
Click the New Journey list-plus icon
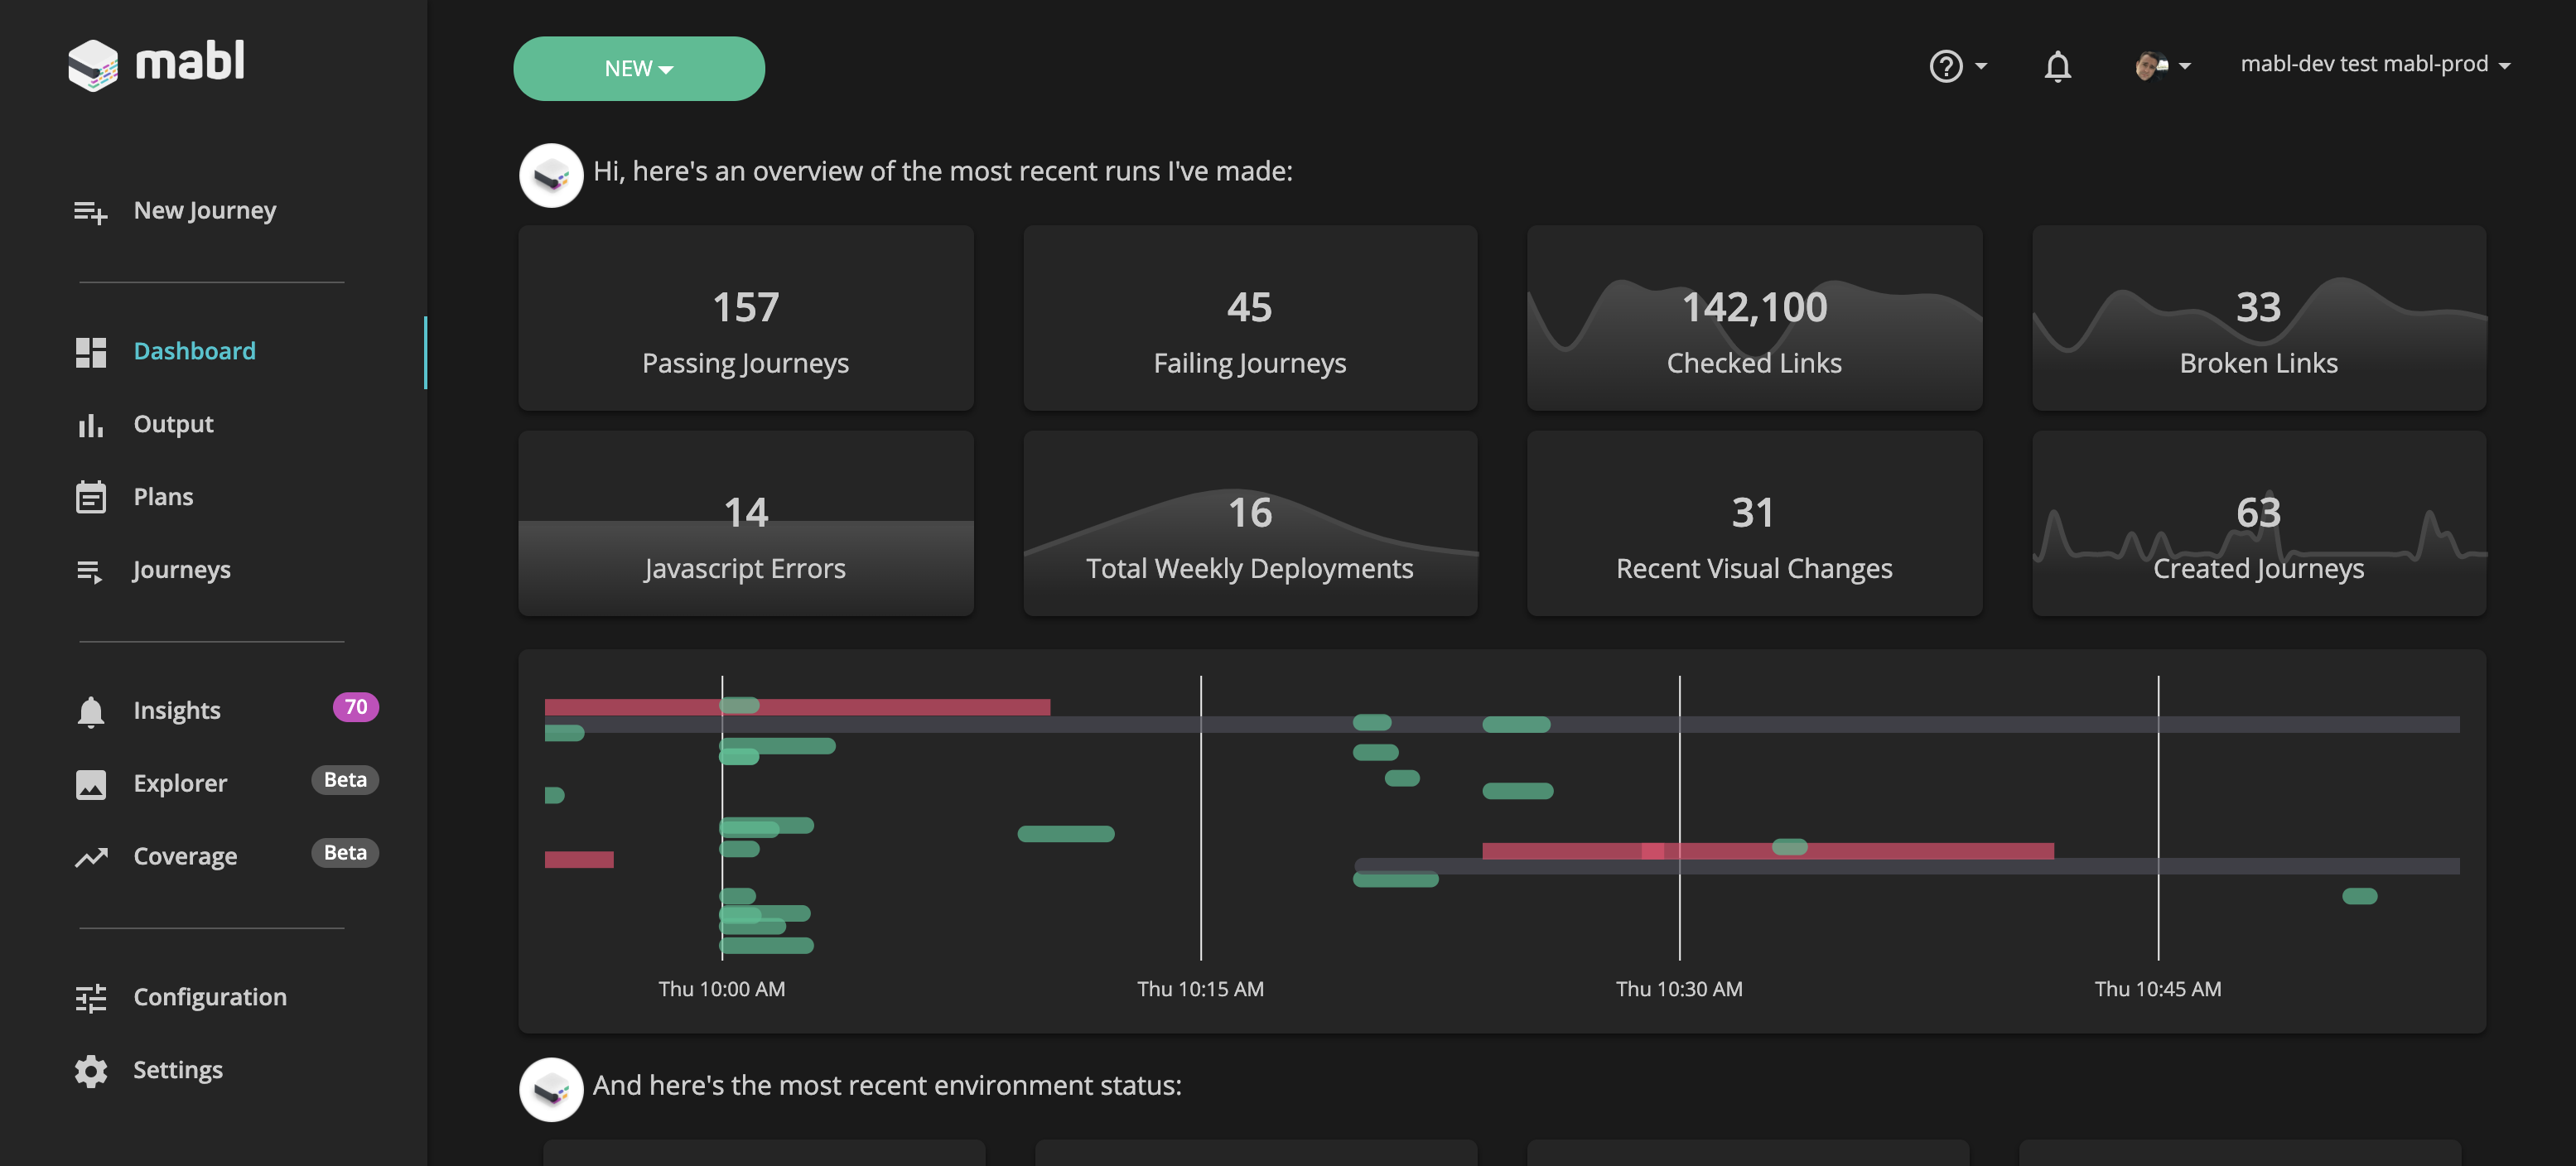click(x=90, y=212)
